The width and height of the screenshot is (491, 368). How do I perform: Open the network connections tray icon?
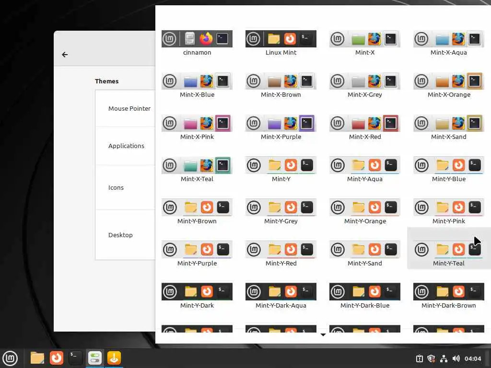444,358
